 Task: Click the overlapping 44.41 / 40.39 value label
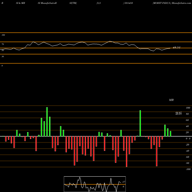[179, 113]
